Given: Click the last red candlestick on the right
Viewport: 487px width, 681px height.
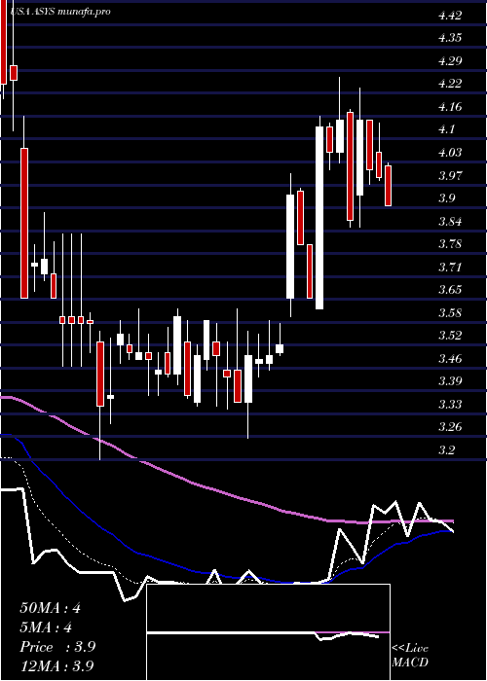Looking at the screenshot, I should [389, 186].
